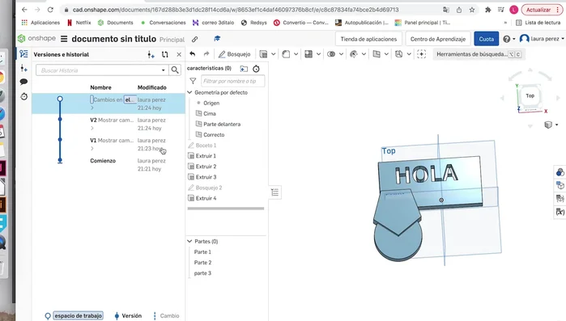Screen dimensions: 566x321
Task: Click the add folder icon near características
Action: click(x=244, y=69)
